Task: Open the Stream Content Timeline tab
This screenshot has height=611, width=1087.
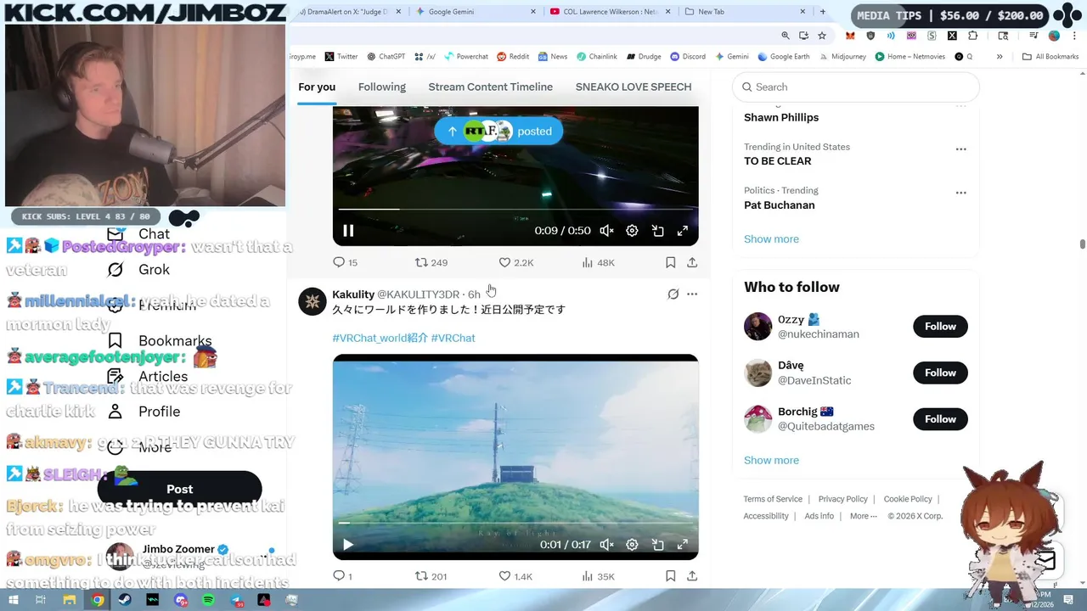Action: (x=491, y=87)
